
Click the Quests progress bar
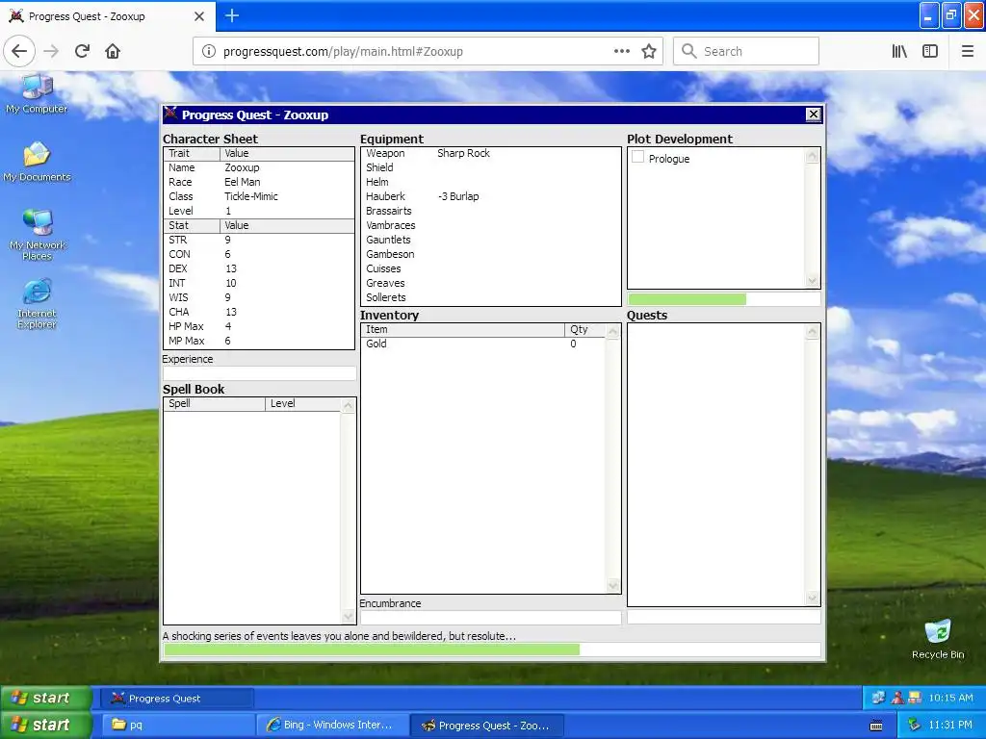point(724,617)
